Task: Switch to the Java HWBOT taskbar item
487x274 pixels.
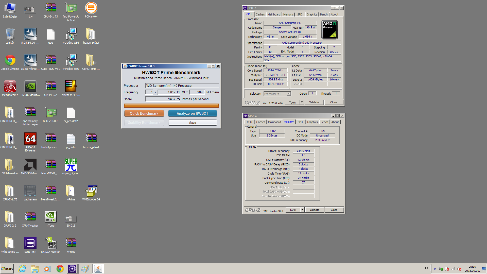Action: pos(98,269)
